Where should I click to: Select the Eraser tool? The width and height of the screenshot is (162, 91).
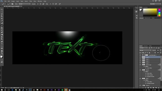[2, 32]
